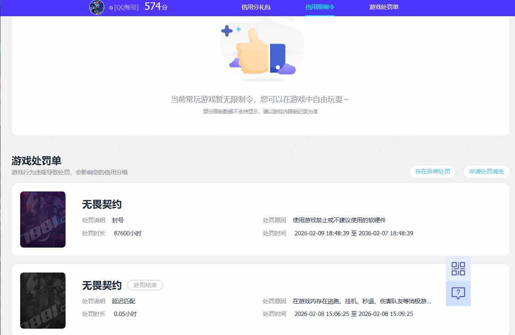This screenshot has width=515, height=335.
Task: Select the 信用限制令 tab
Action: [320, 7]
